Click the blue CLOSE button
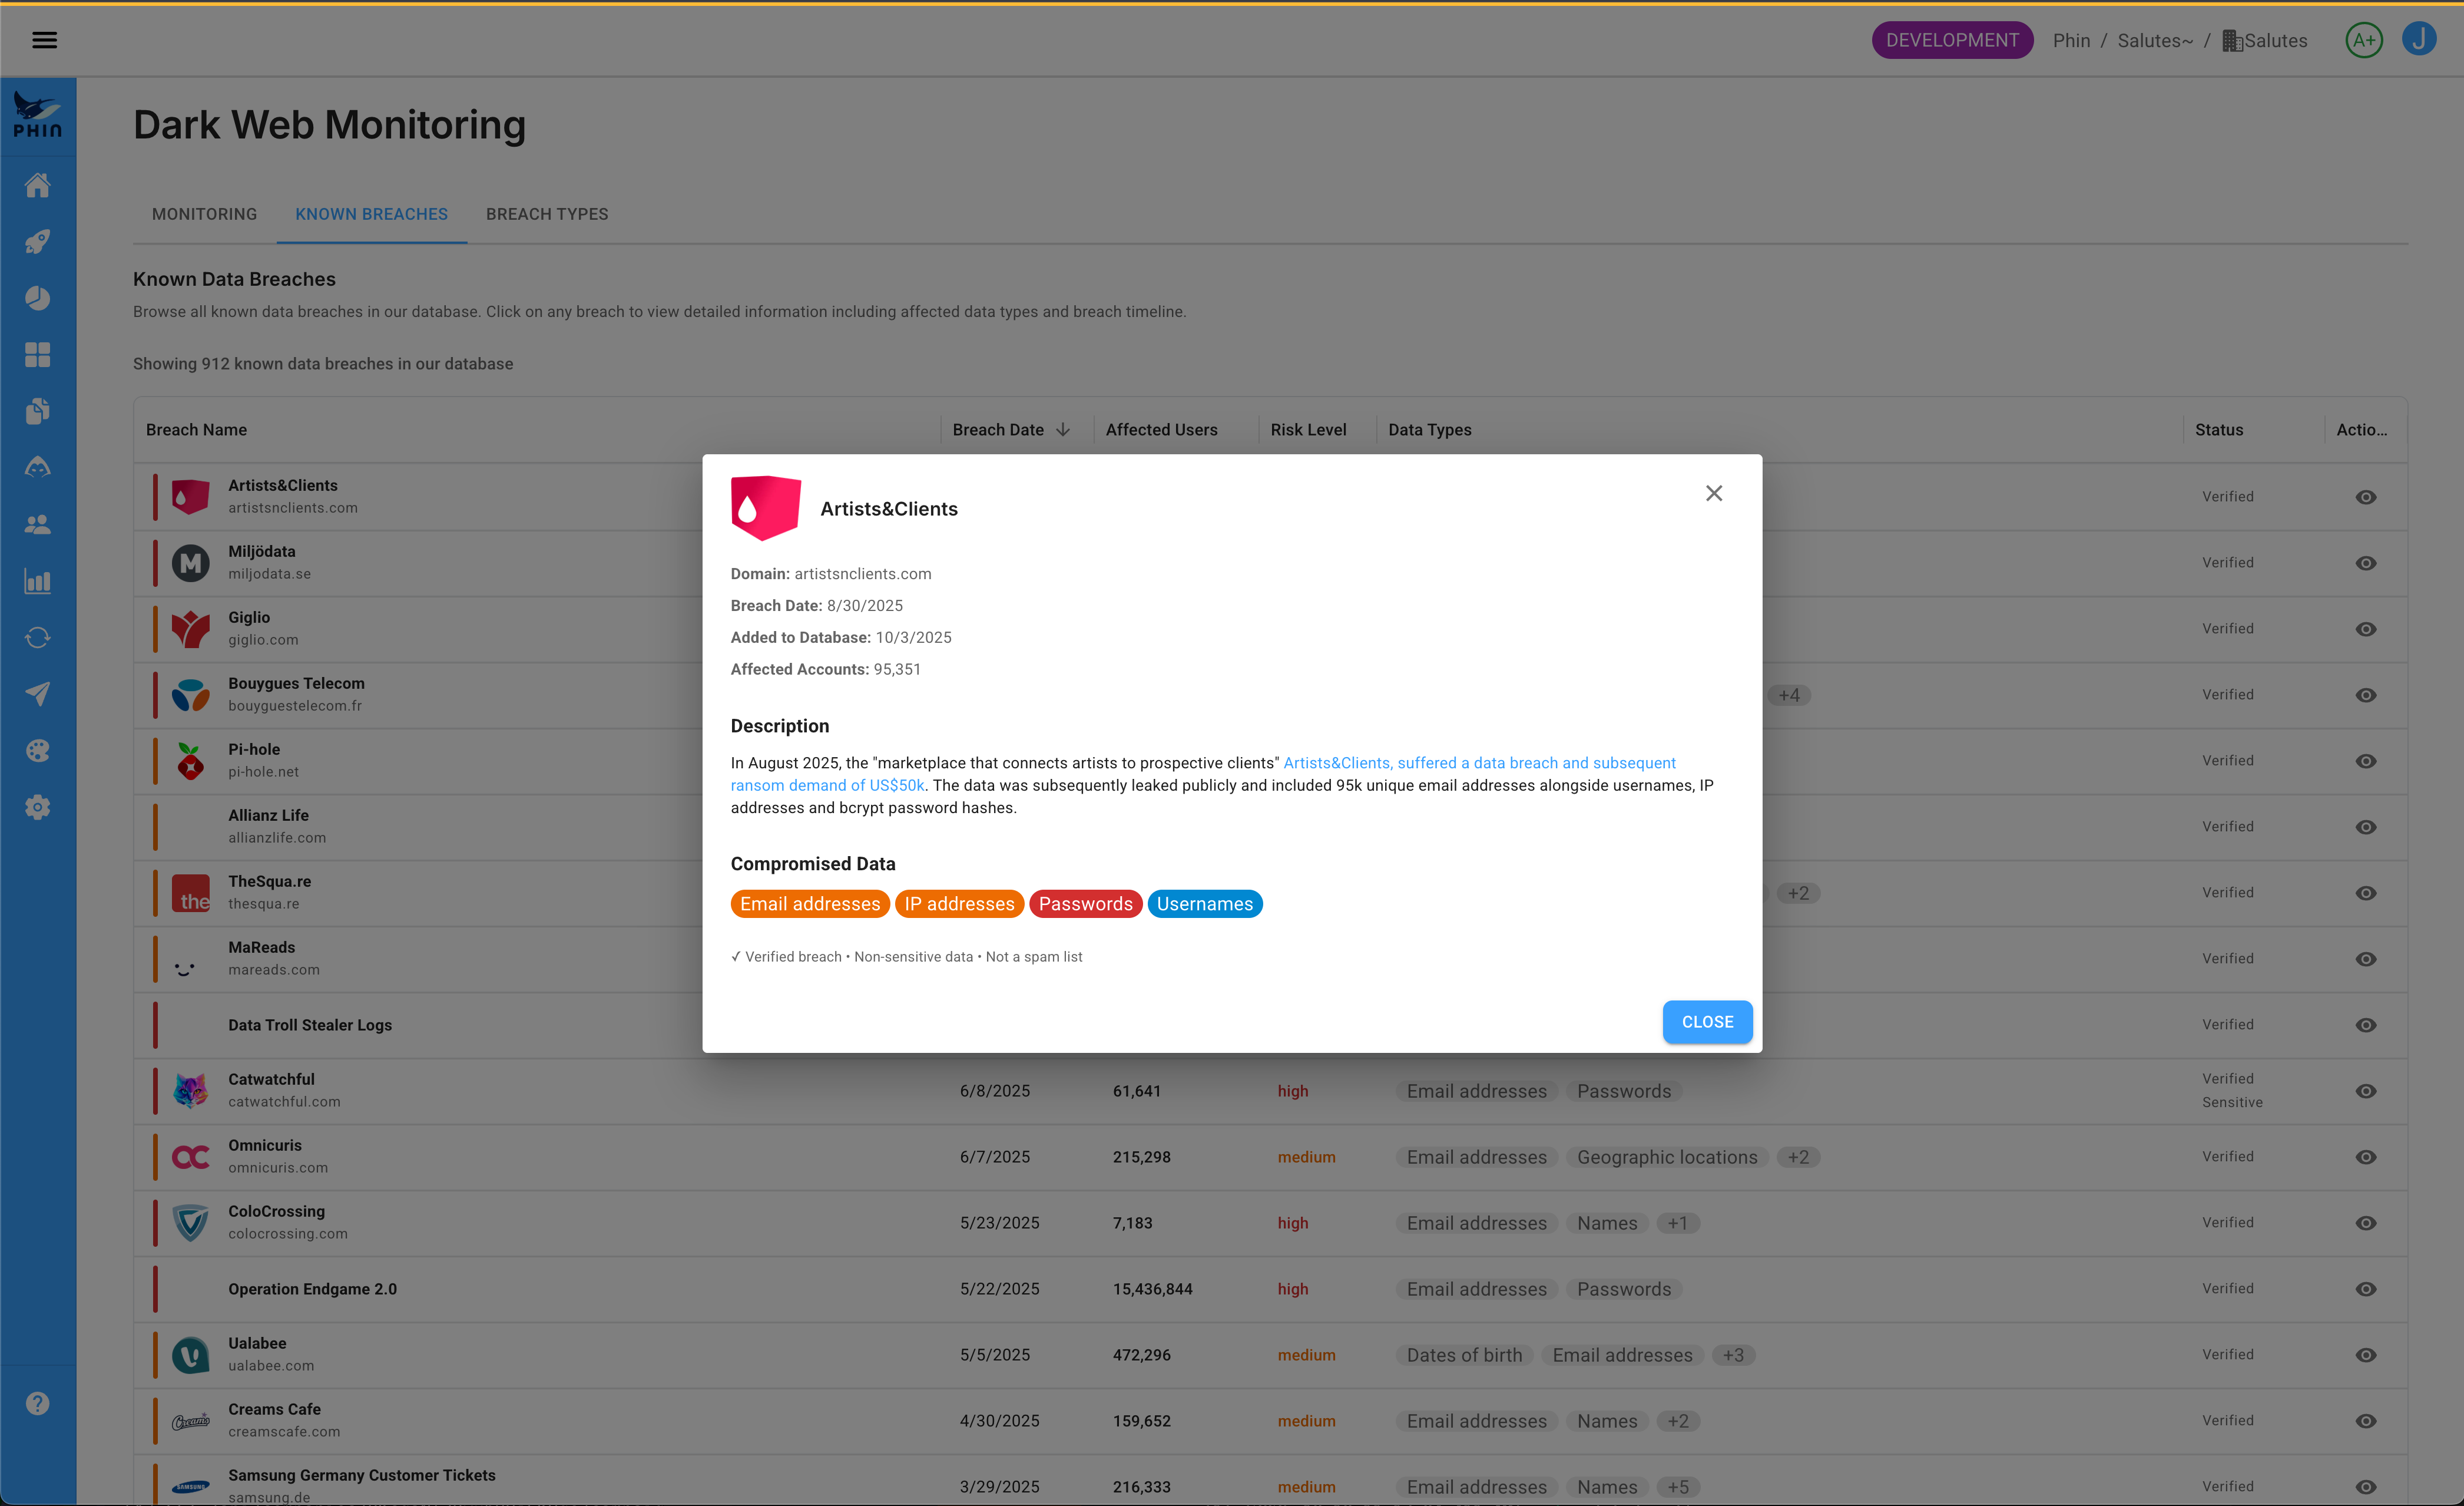Viewport: 2464px width, 1506px height. [1707, 1022]
